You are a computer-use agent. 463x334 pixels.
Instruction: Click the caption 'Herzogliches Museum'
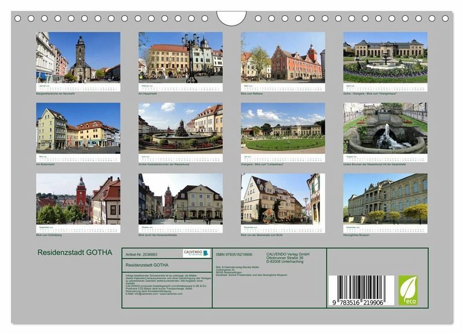(356, 235)
